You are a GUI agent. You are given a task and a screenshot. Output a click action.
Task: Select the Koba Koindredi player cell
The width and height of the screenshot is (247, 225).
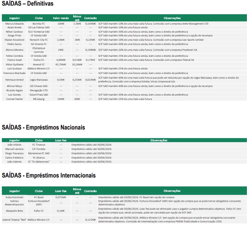point(15,197)
